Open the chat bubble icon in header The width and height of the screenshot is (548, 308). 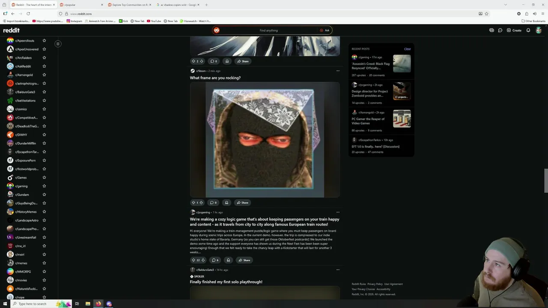click(500, 30)
